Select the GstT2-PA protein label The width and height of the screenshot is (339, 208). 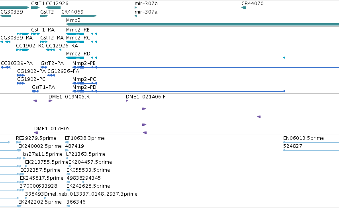(x=52, y=63)
